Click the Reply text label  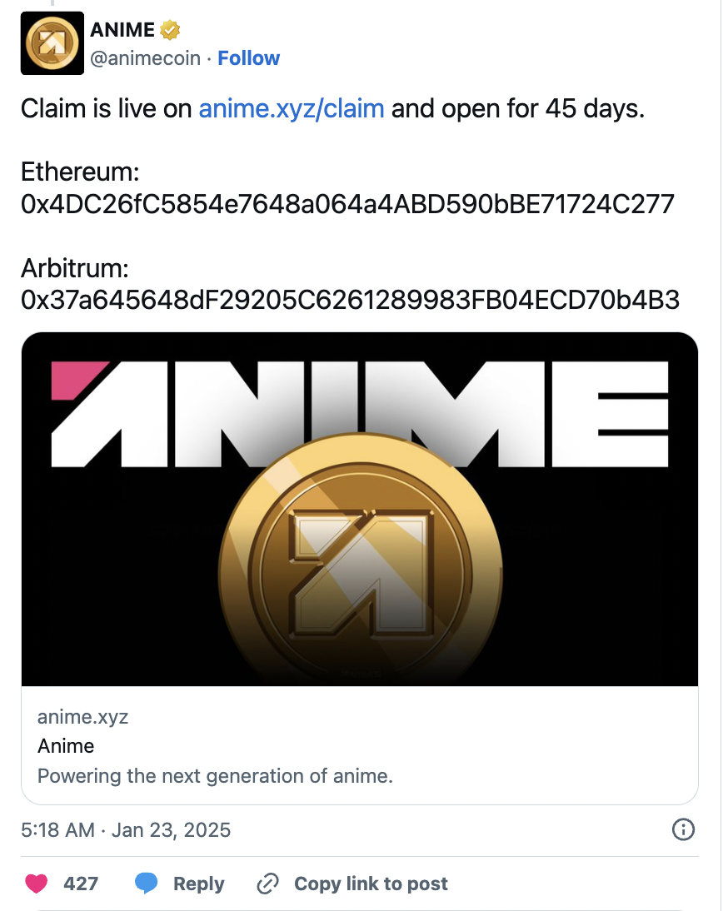(x=198, y=884)
